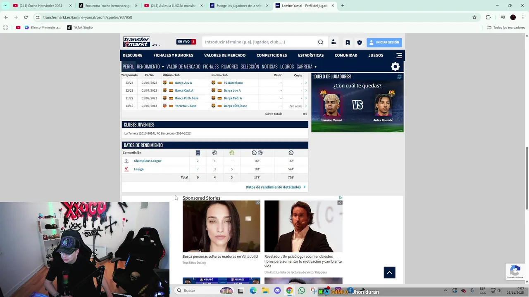Open the COMUNIDAD menu
The height and width of the screenshot is (297, 529).
click(x=346, y=55)
